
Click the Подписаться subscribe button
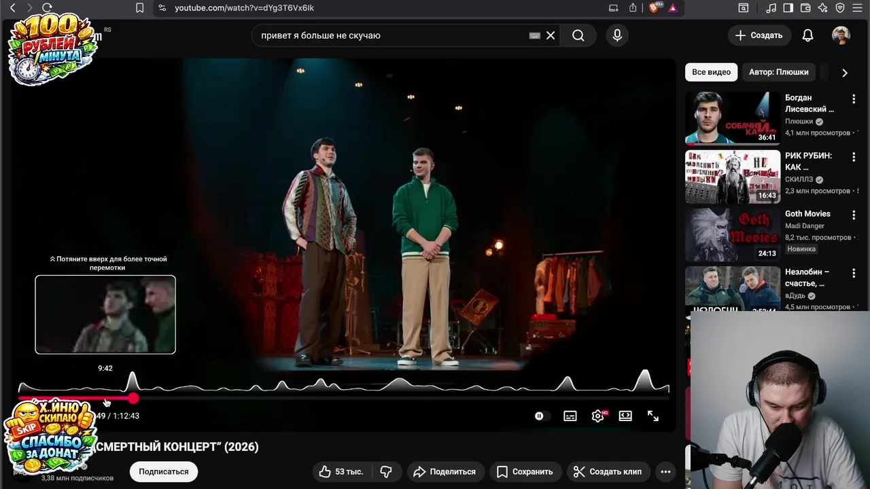[x=163, y=471]
